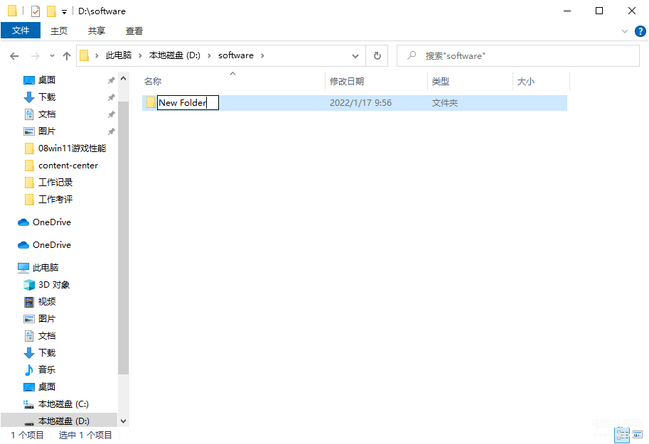Open recent locations dropdown arrow

point(52,56)
